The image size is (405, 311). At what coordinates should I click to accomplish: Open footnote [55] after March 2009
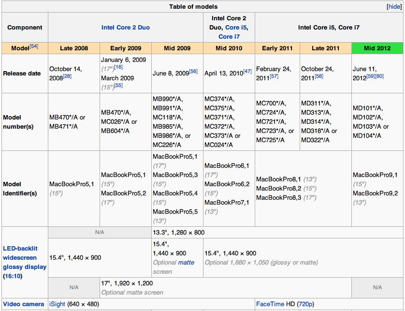click(x=118, y=85)
